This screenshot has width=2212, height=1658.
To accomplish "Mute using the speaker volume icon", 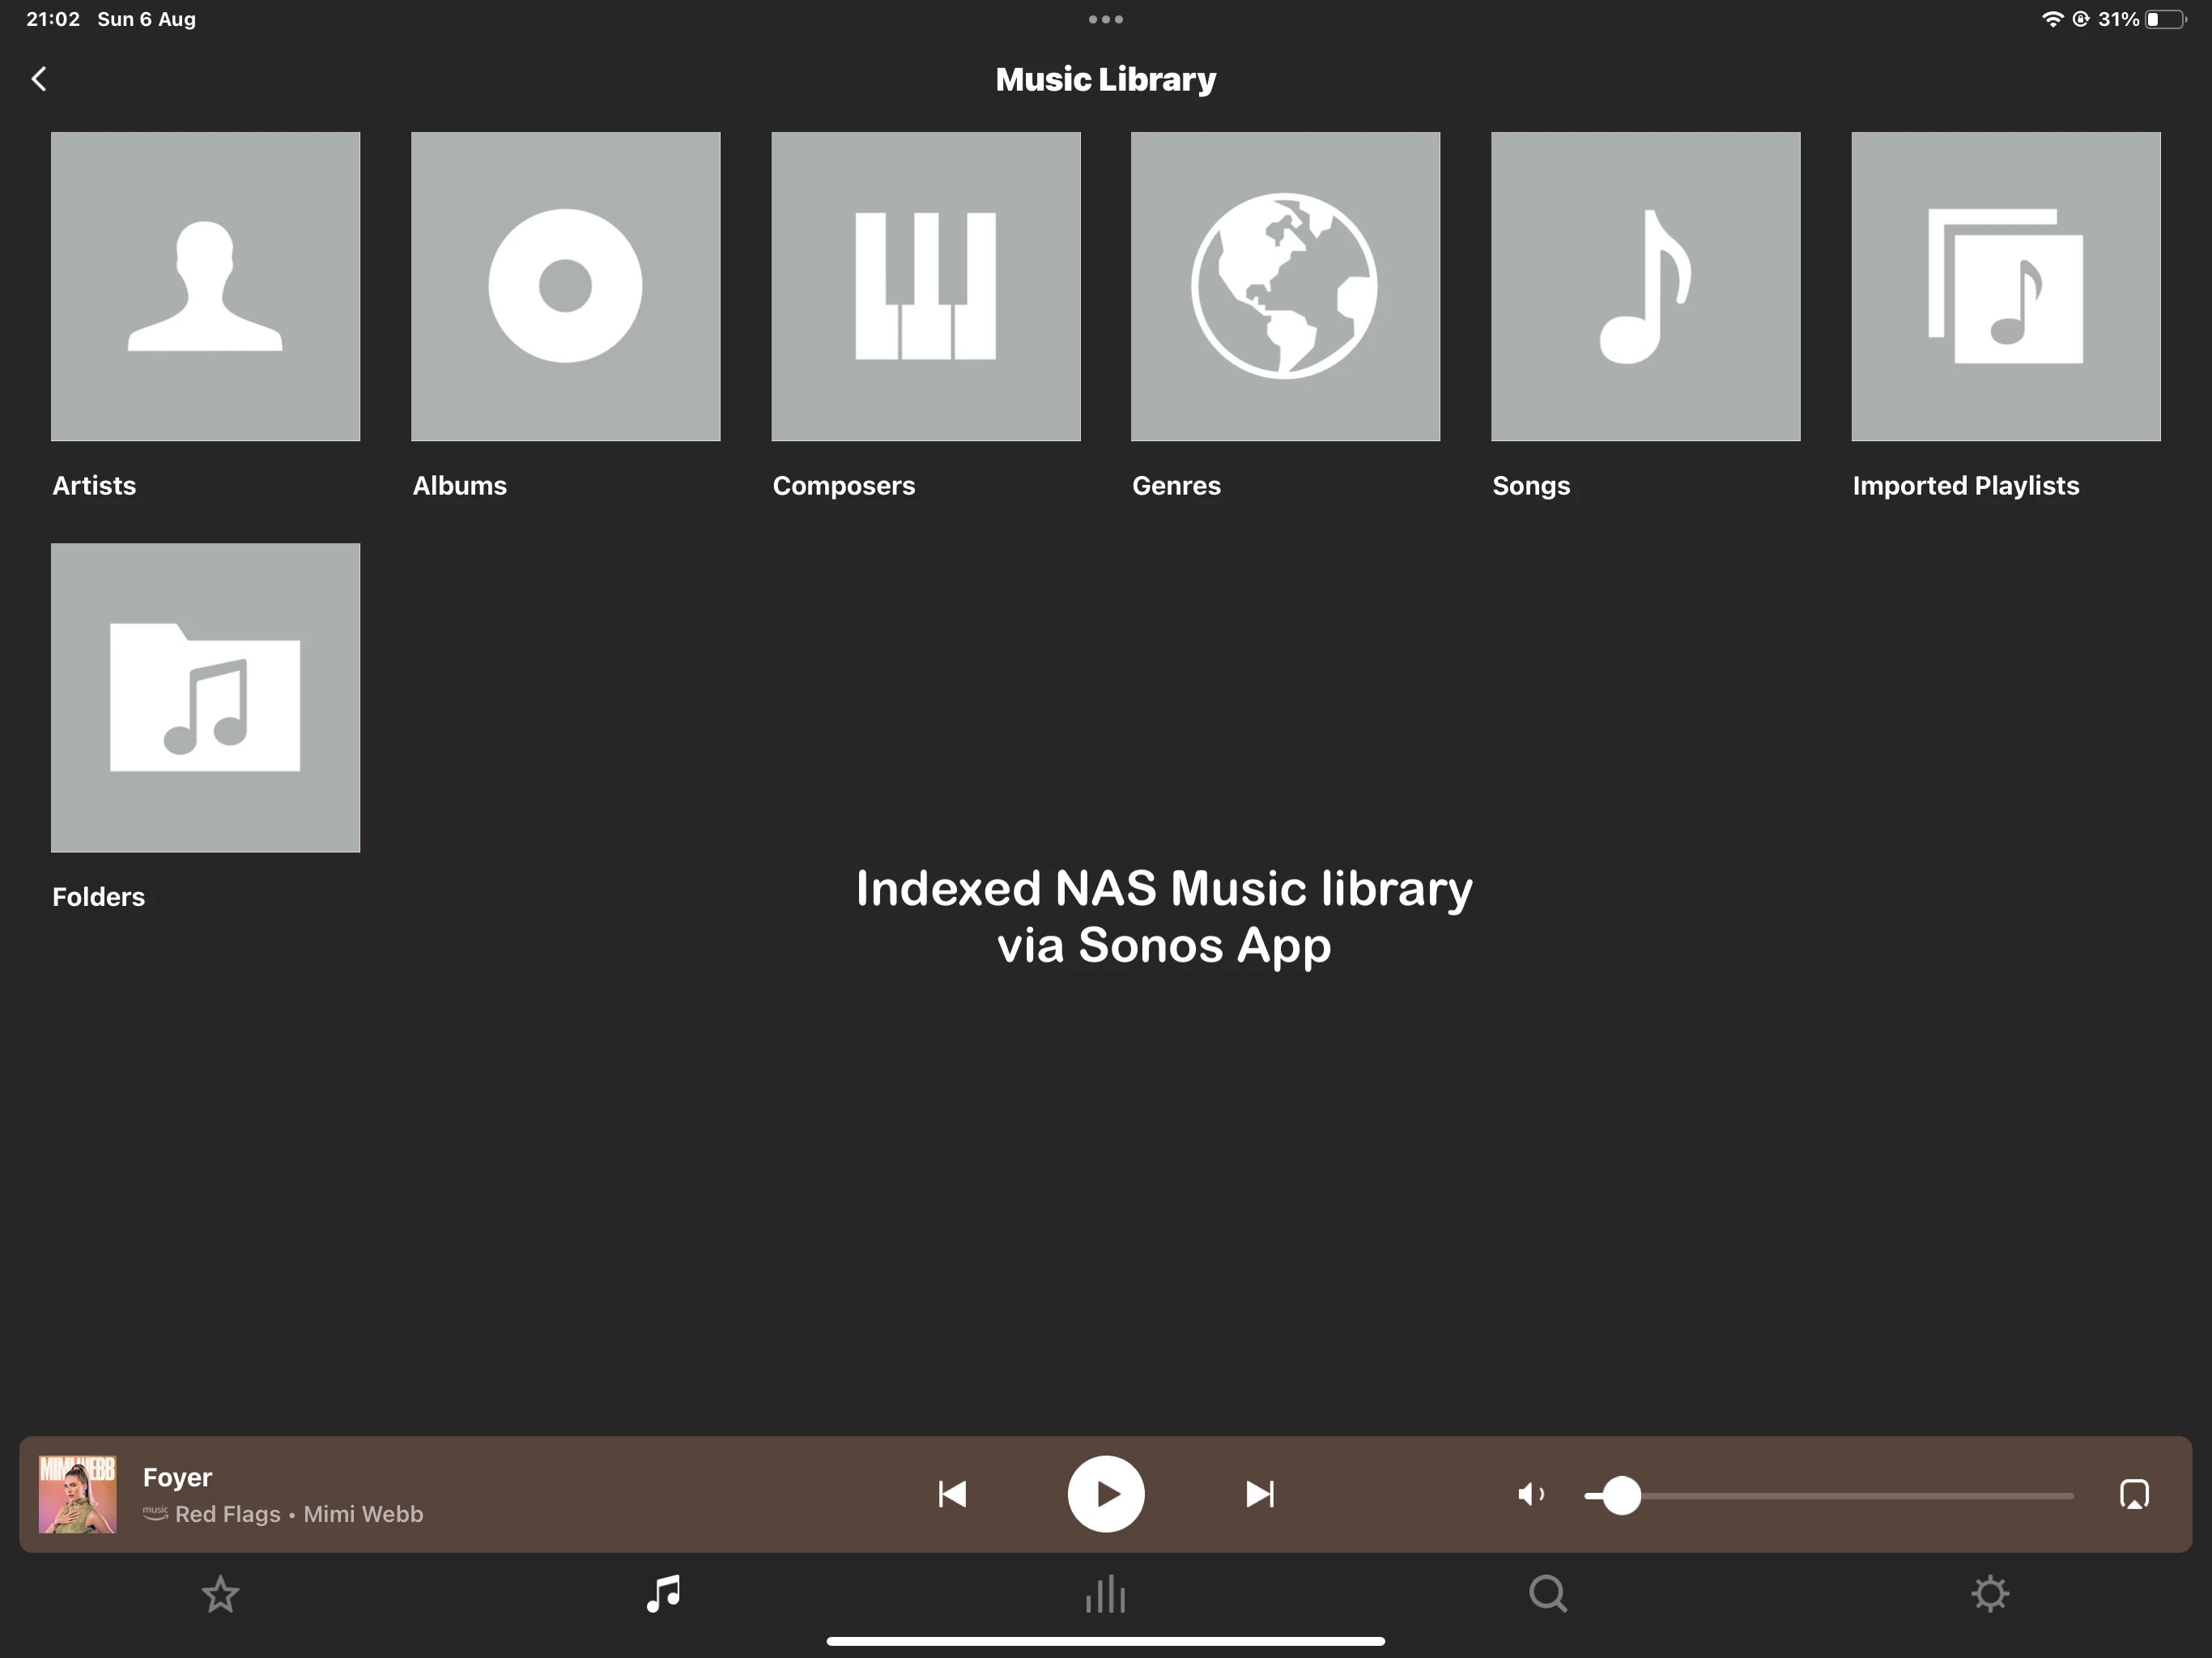I will (x=1530, y=1494).
